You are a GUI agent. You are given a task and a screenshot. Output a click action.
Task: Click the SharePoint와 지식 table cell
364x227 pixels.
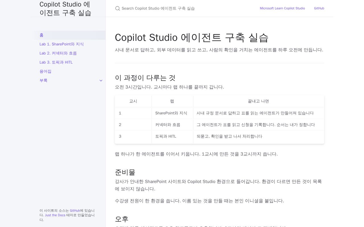172,113
